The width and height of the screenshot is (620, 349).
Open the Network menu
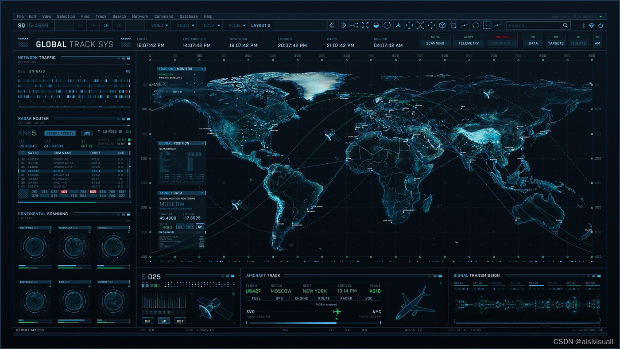[140, 16]
